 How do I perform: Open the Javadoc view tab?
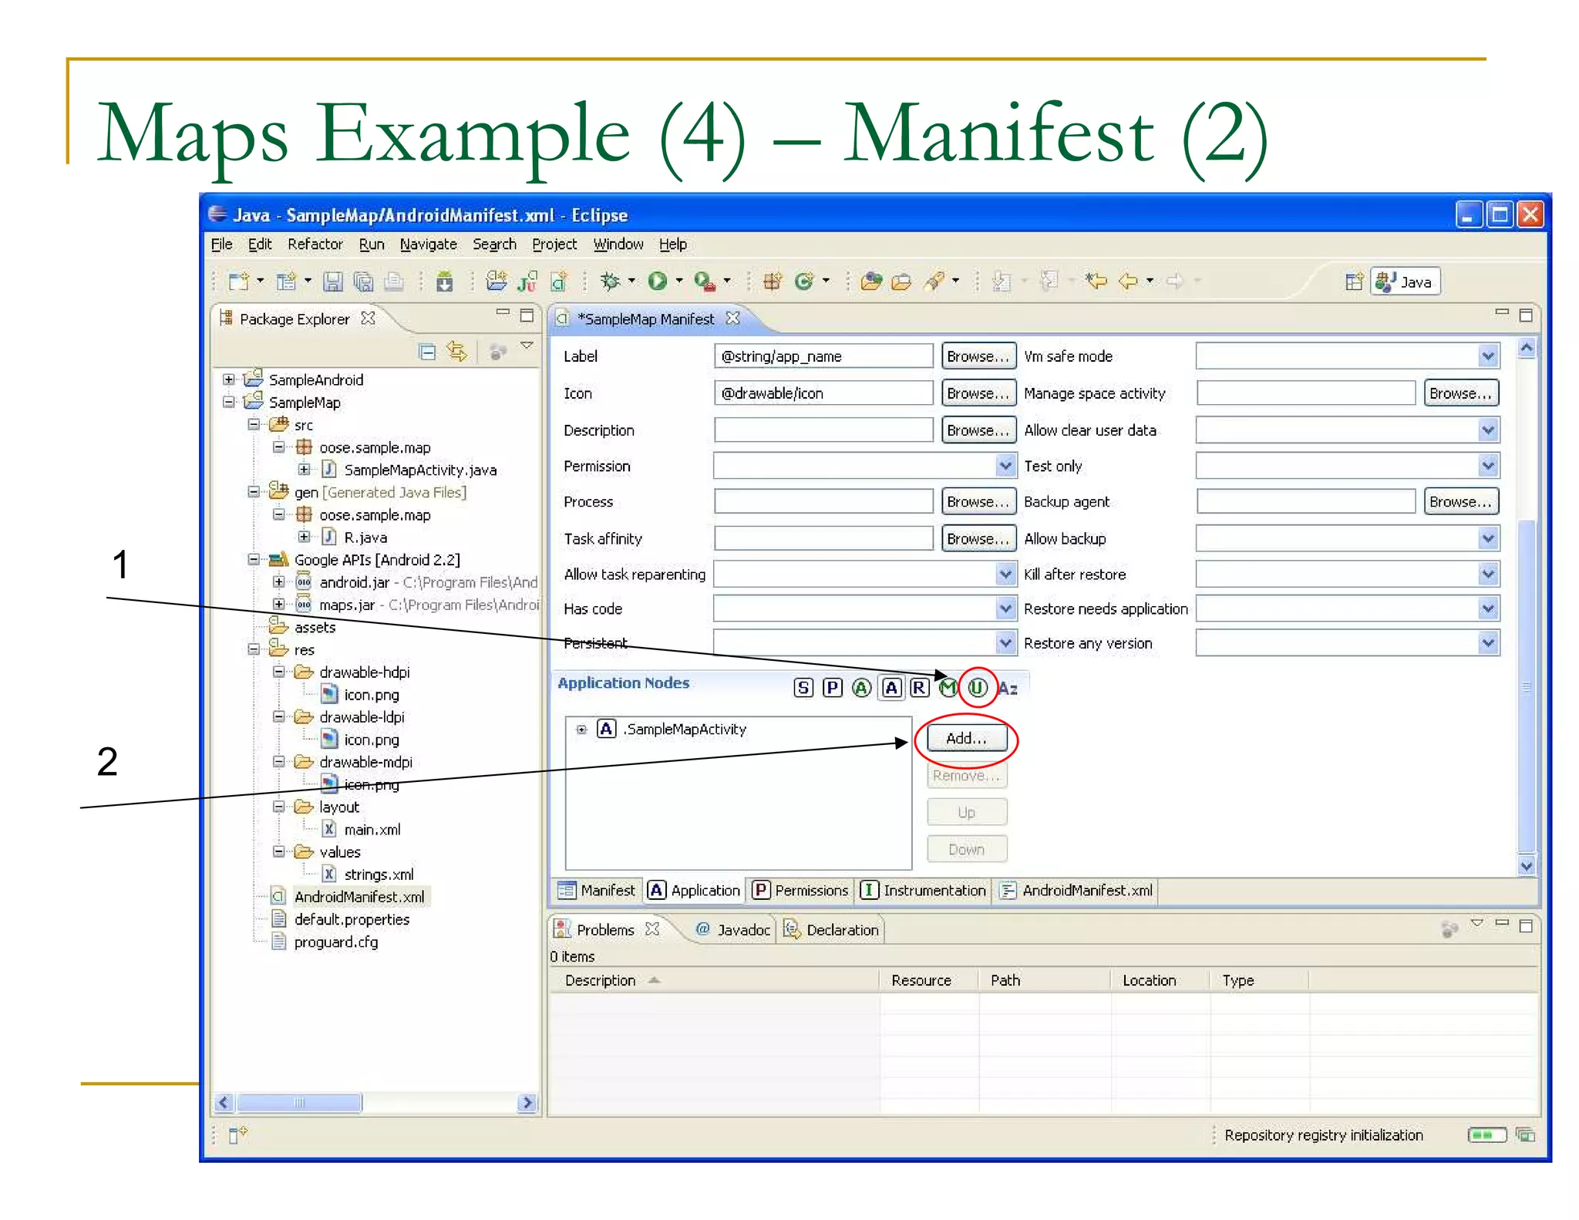point(732,930)
